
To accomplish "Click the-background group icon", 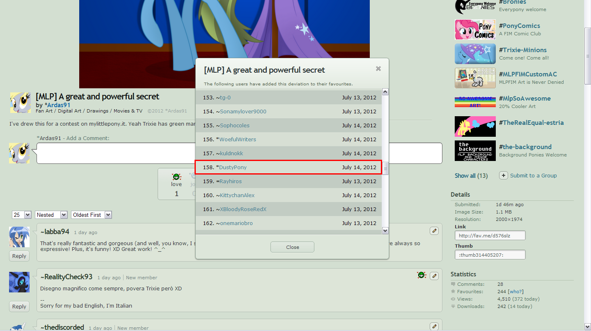I will [475, 151].
